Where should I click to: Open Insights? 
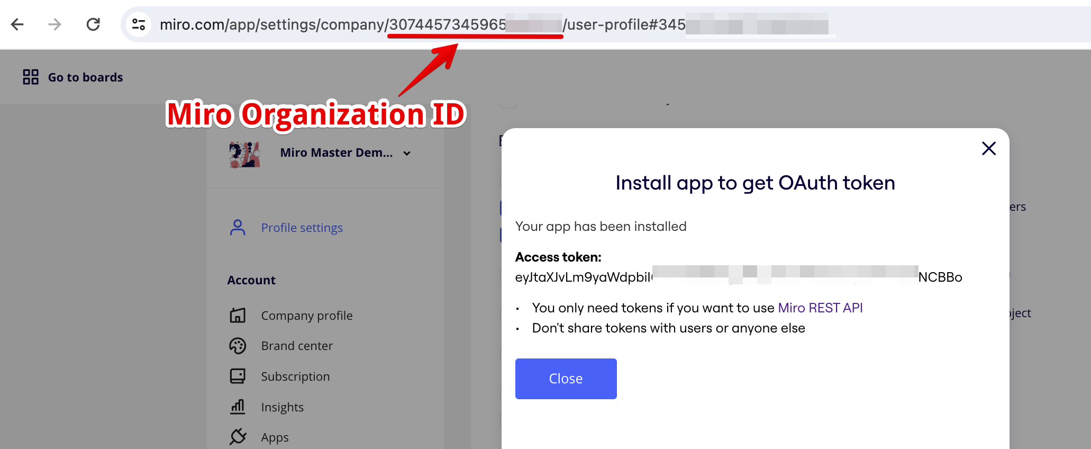[x=282, y=407]
